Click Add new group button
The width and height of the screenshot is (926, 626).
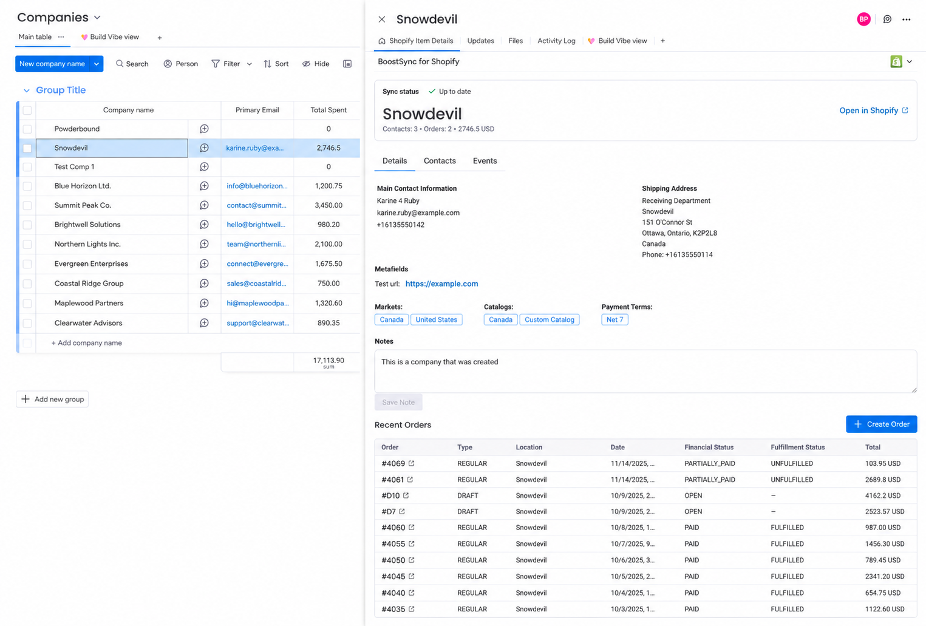[52, 399]
